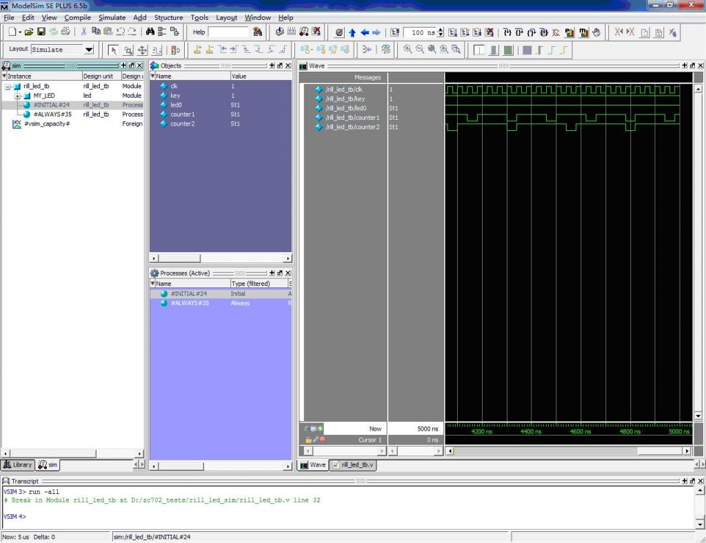Select the Zoom mode tool

click(128, 50)
